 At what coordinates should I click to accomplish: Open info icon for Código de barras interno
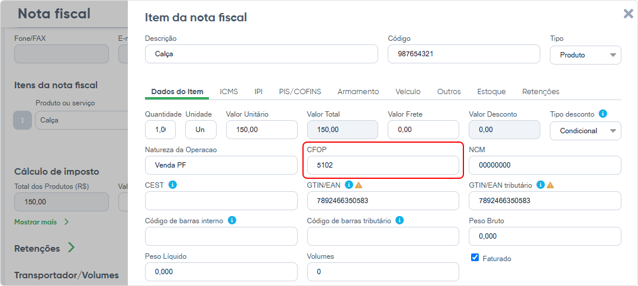pyautogui.click(x=232, y=220)
